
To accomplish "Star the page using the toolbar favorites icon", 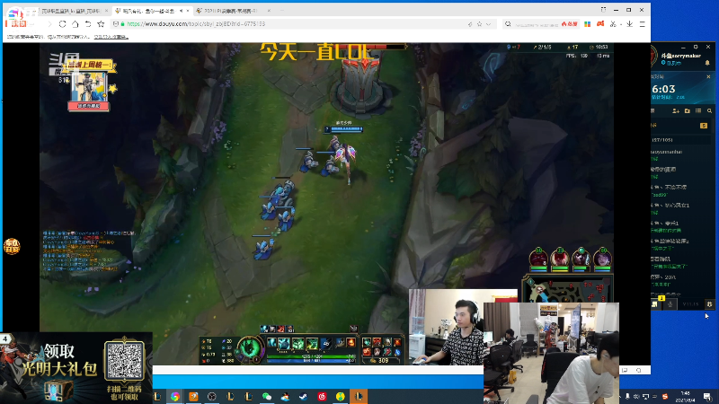I will click(101, 24).
